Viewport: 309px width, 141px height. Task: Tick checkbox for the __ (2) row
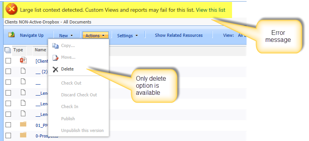point(8,71)
